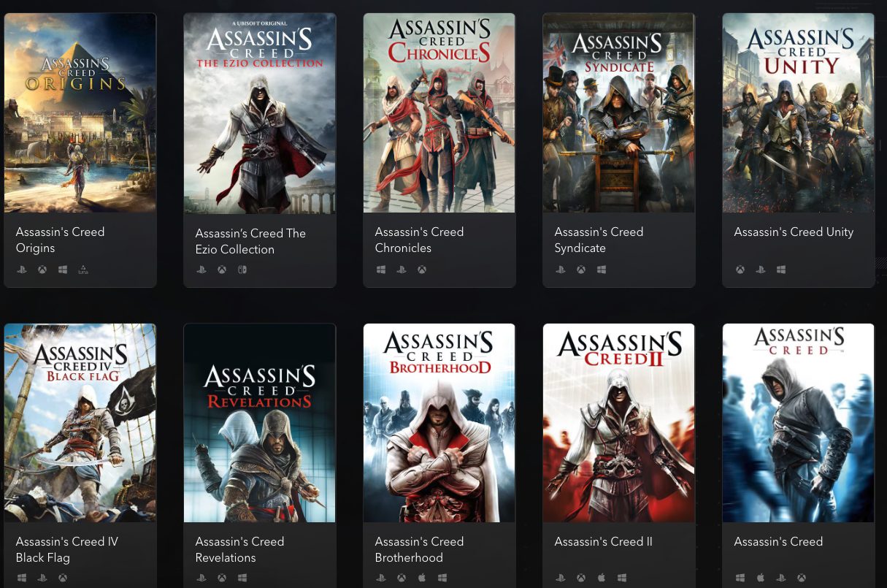887x588 pixels.
Task: Open the Assassin's Creed Brotherhood title link
Action: (x=419, y=549)
